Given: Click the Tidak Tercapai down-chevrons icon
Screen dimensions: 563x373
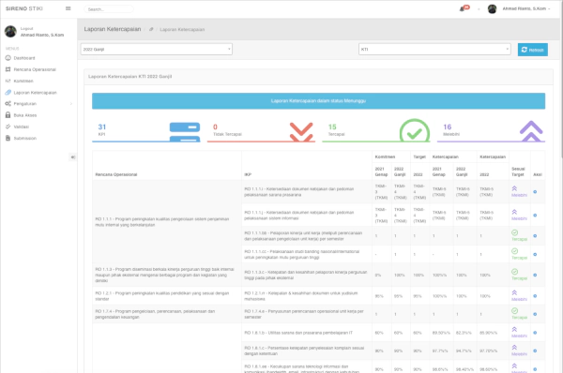Looking at the screenshot, I should 301,131.
